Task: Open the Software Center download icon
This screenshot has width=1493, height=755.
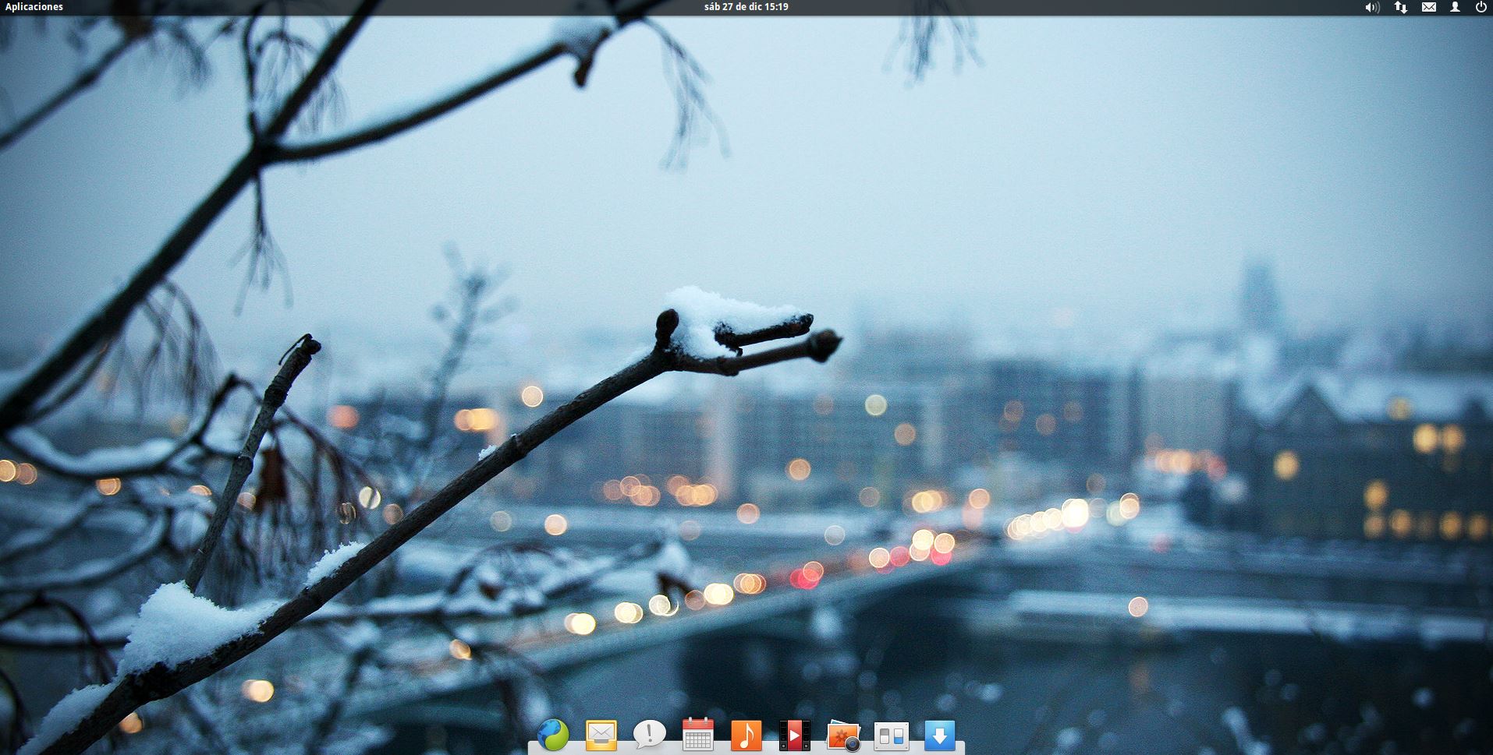Action: 940,735
